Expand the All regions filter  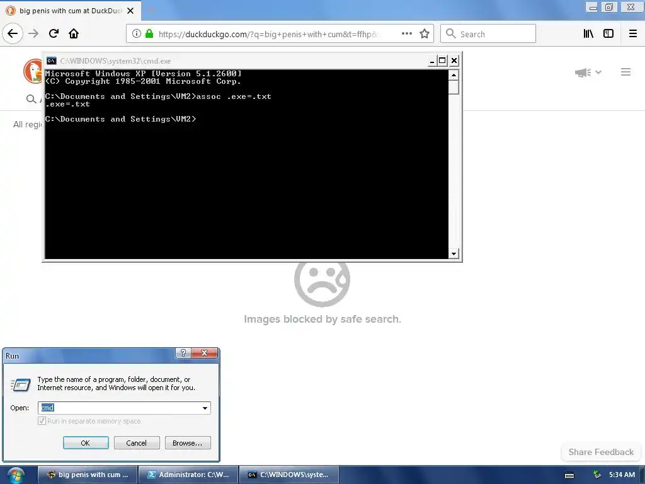28,124
